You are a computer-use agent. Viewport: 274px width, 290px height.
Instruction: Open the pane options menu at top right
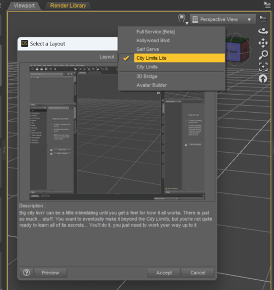click(x=267, y=4)
